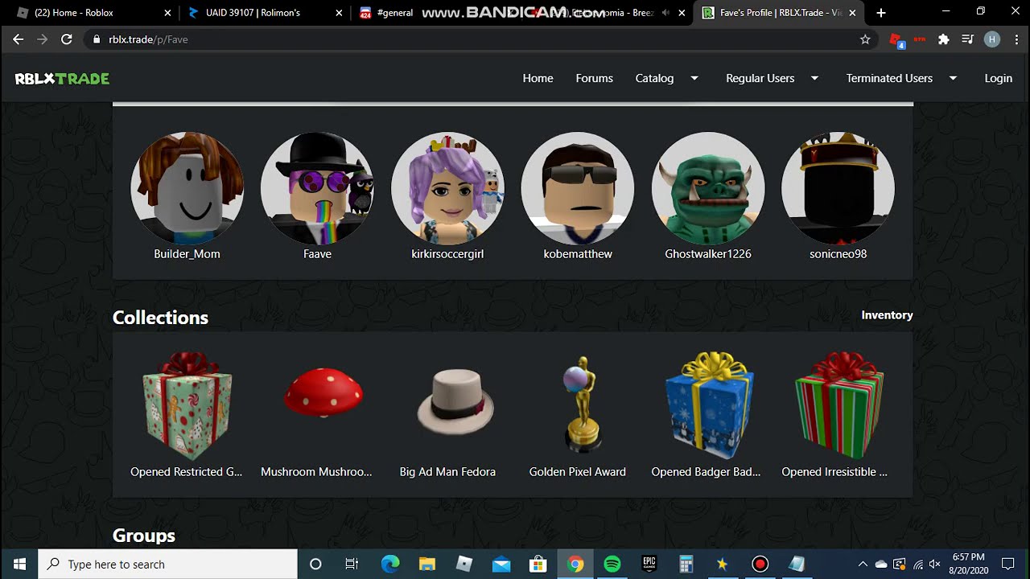Click the RBLX Trade logo
The image size is (1030, 579).
click(62, 78)
